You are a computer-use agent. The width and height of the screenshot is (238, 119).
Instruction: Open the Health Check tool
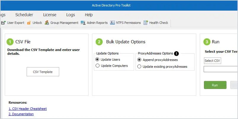[x=156, y=23]
